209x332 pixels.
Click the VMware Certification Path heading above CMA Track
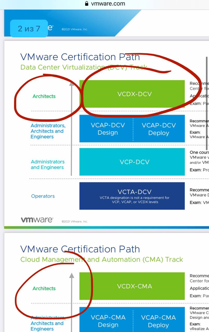(80, 249)
